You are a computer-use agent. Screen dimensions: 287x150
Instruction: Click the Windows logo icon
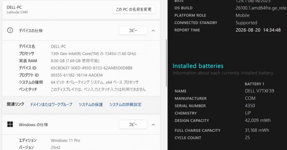[x=10, y=124]
